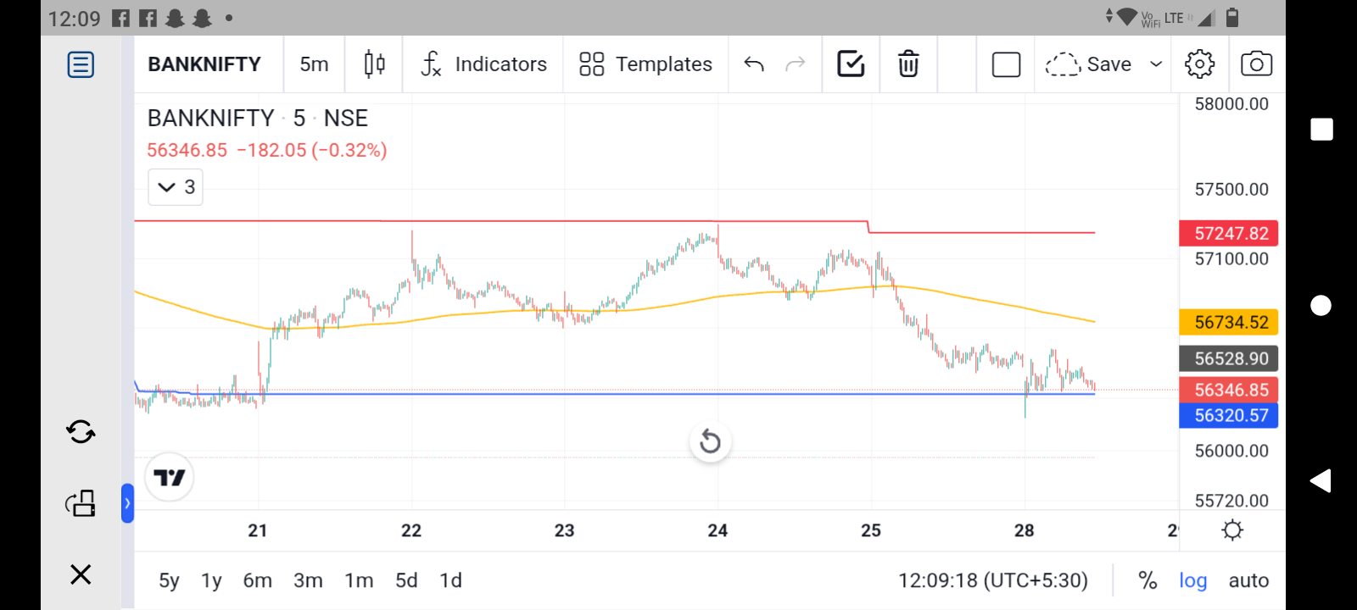Close the chart with the X icon

point(81,574)
